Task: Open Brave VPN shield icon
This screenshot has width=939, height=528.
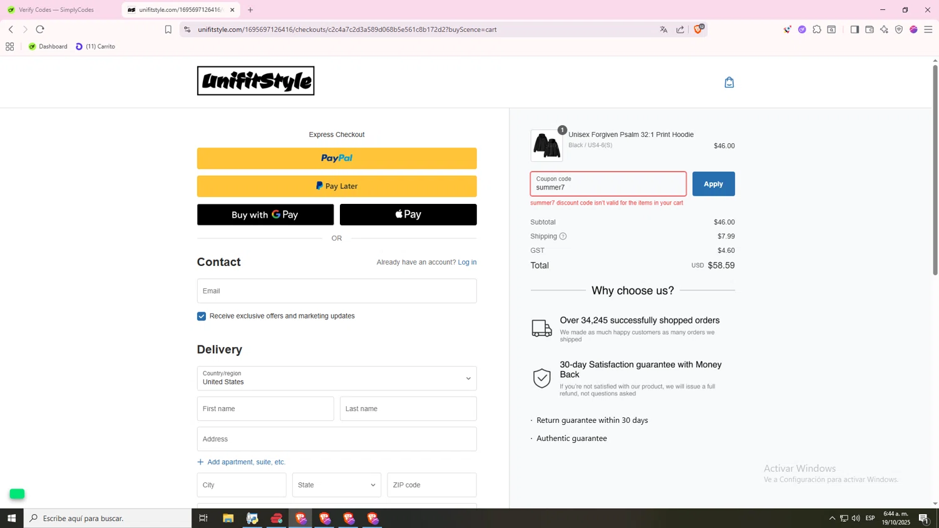Action: (x=899, y=29)
